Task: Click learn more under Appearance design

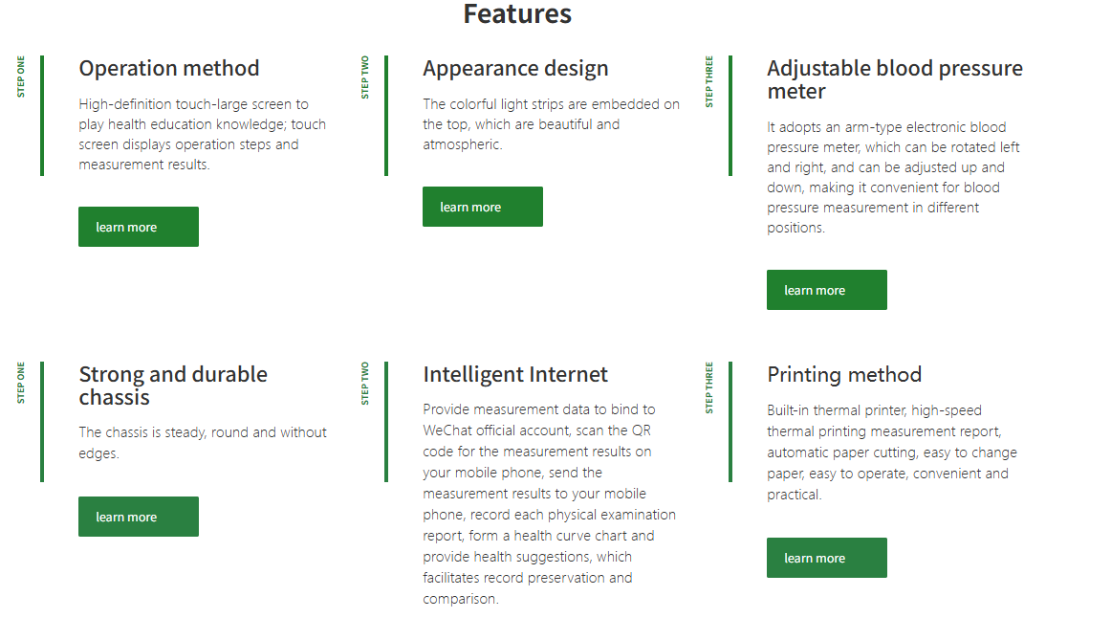Action: [482, 207]
